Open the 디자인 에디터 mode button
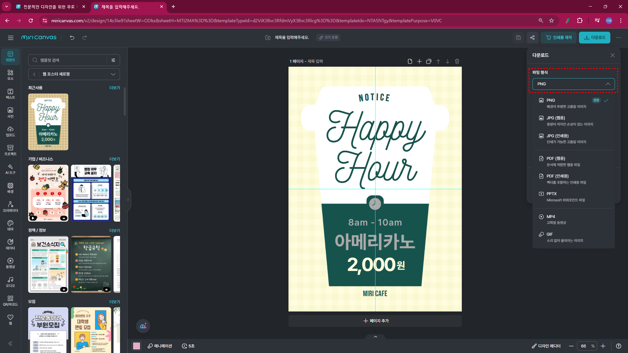The height and width of the screenshot is (353, 628). 546,346
